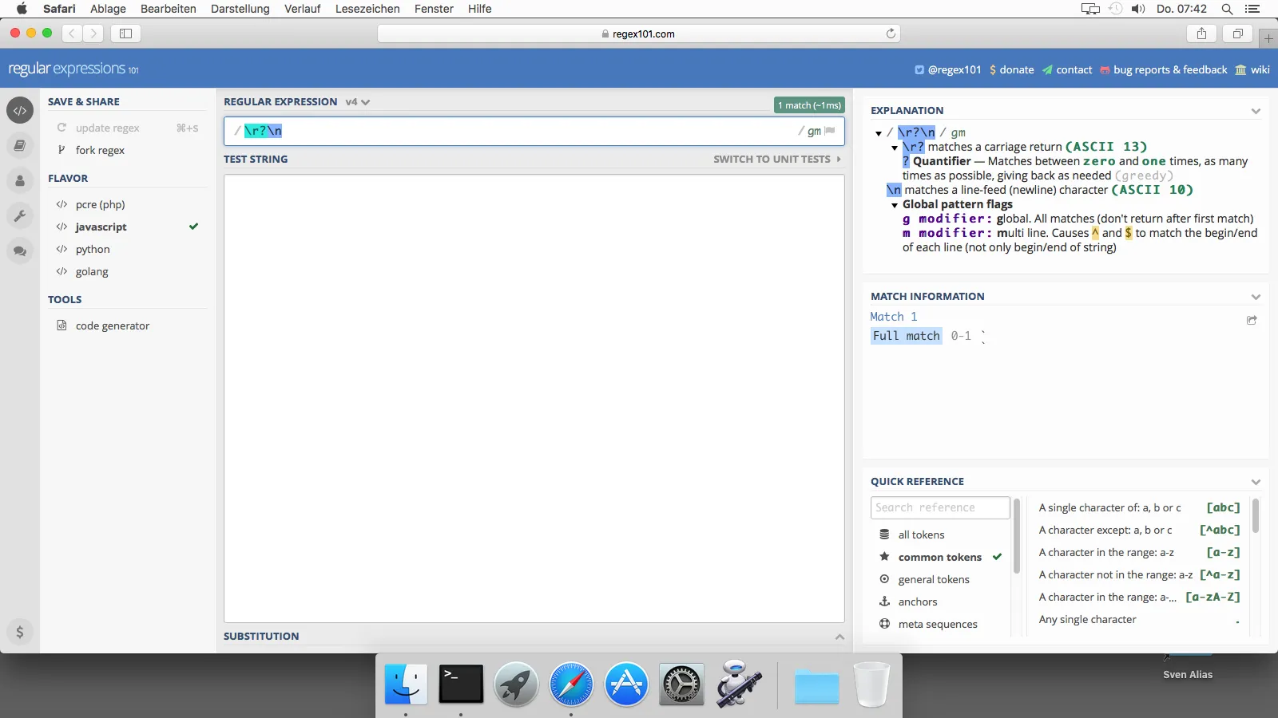
Task: Open Spotlight search in menu bar
Action: [1227, 9]
